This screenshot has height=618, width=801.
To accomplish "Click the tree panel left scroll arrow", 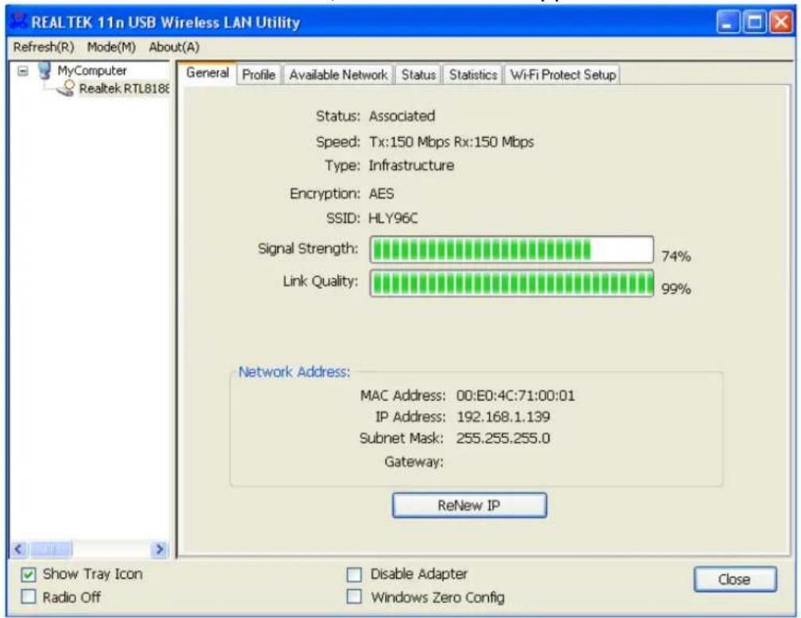I will (x=19, y=549).
